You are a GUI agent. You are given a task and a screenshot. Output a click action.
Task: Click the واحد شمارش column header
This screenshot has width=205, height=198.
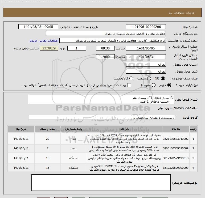74,129
